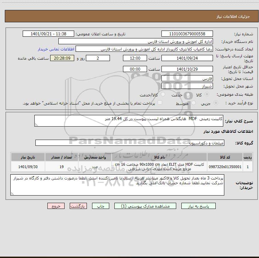Click the response deadline date 1401/09/24 field
Screen dimensions: 259x258
click(x=187, y=58)
